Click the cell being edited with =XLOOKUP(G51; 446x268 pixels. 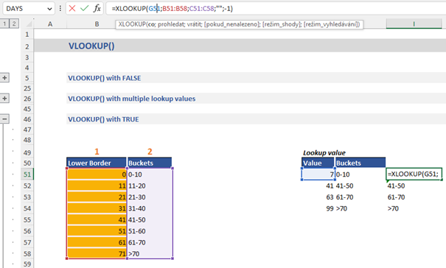(x=414, y=174)
